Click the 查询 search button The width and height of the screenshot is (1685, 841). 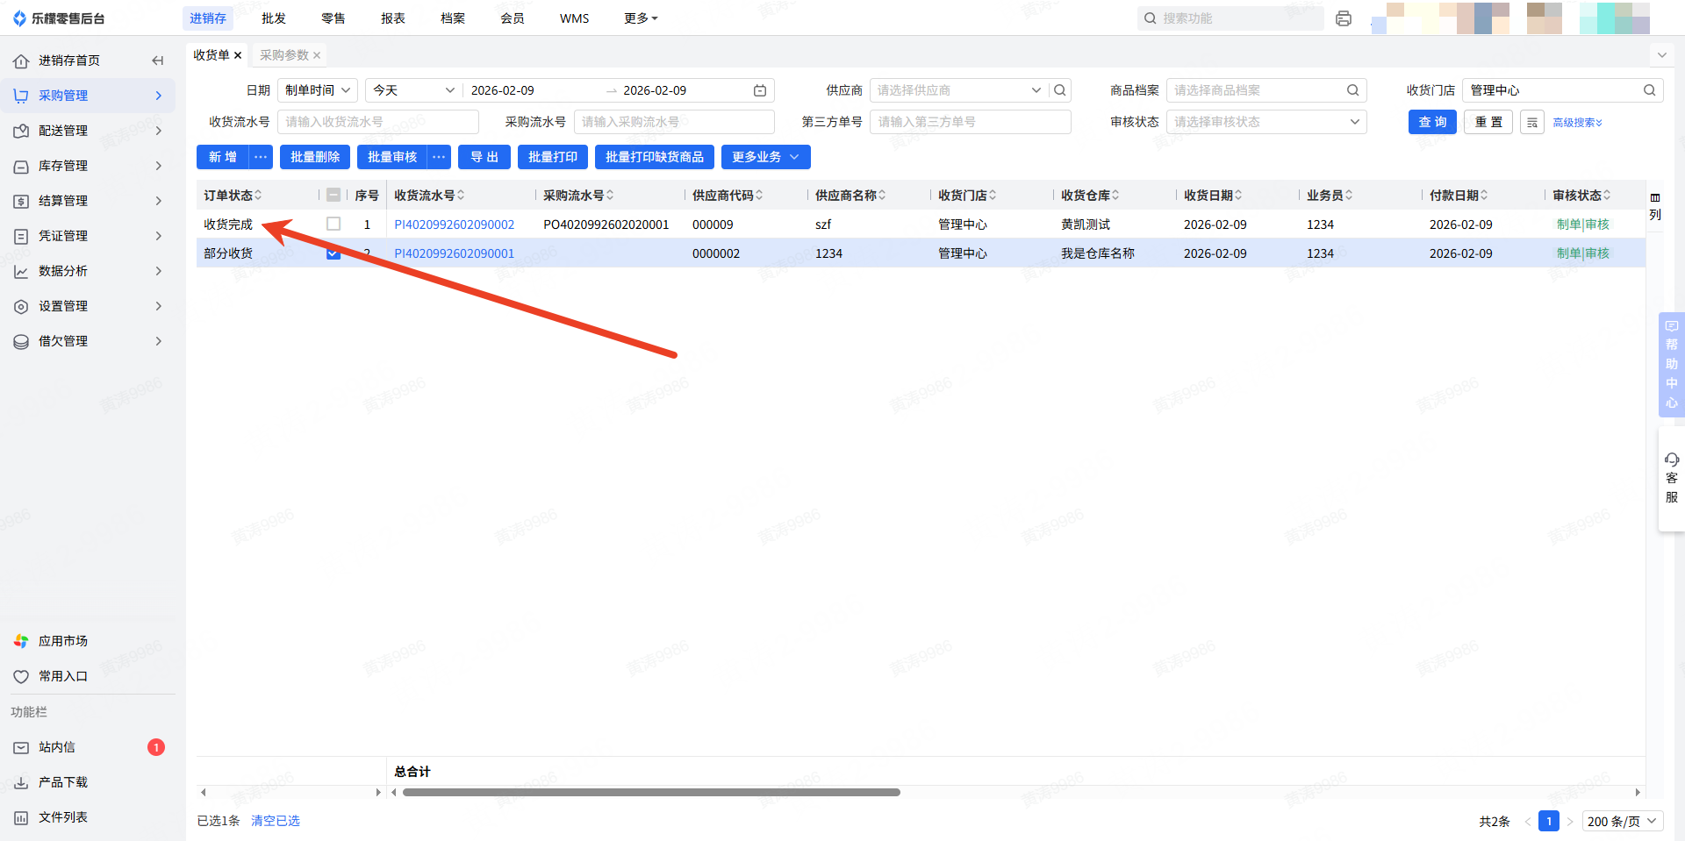coord(1432,122)
